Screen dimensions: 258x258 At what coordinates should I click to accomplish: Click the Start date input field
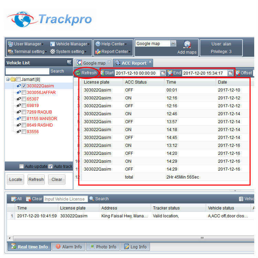coord(137,73)
